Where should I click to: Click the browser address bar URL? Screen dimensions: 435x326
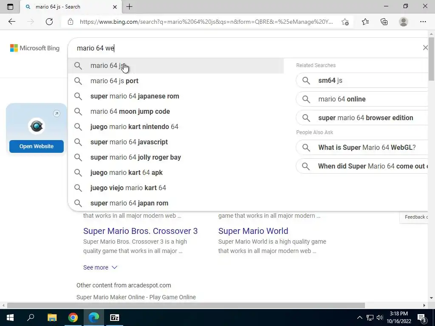pyautogui.click(x=206, y=22)
